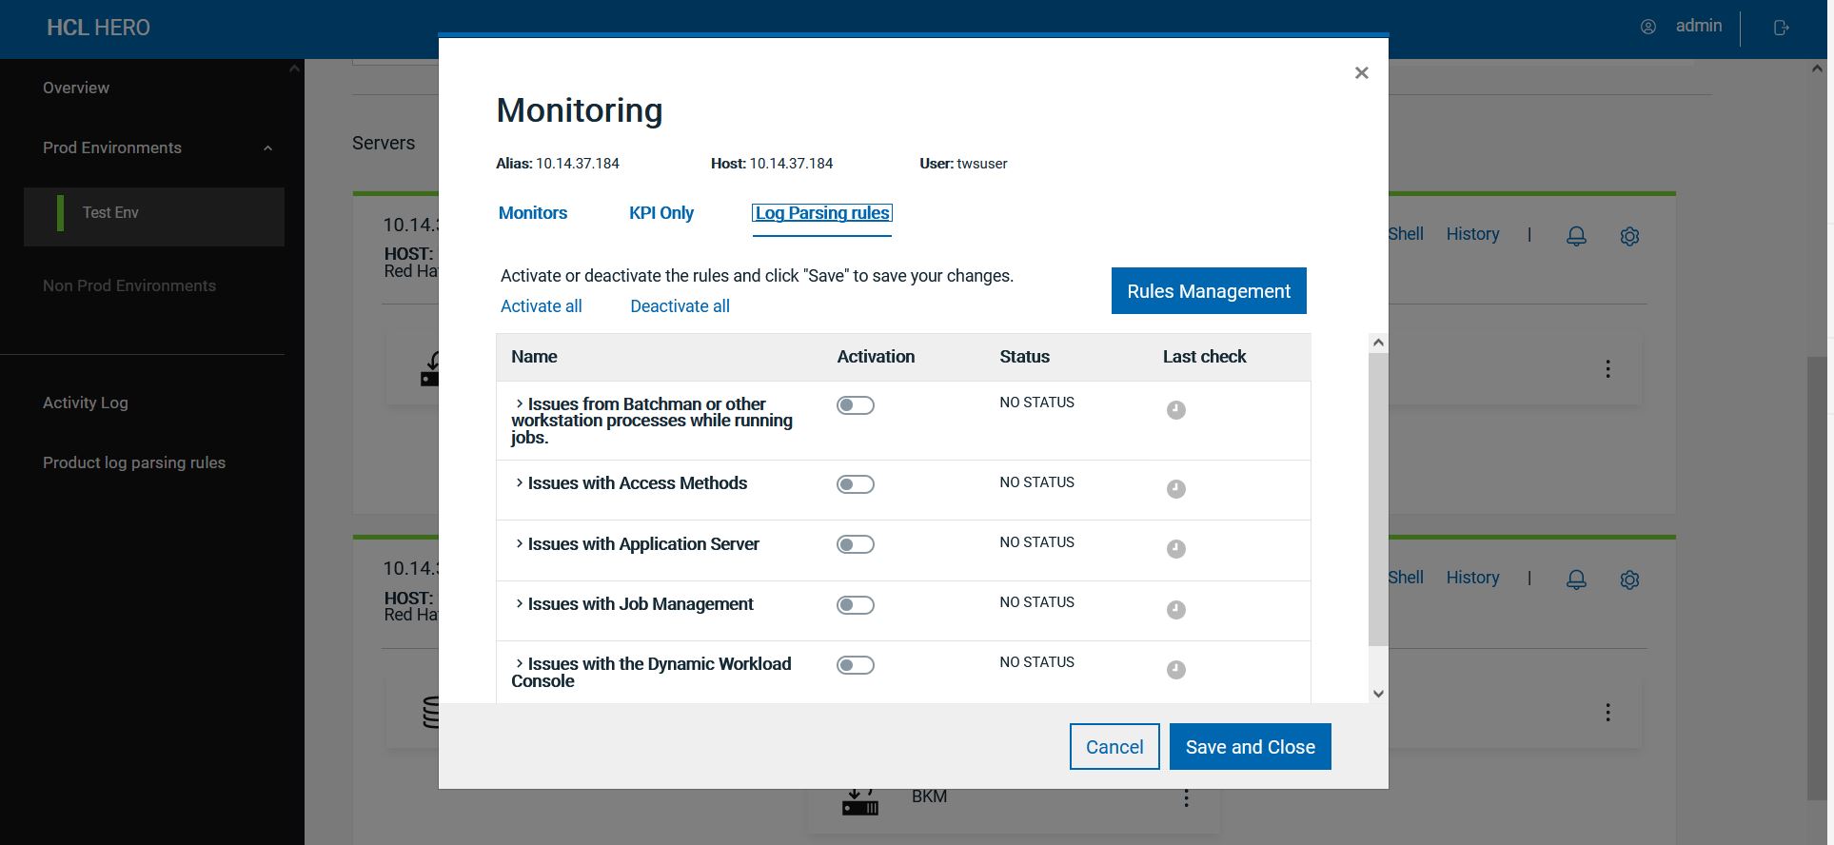Toggle Issues with Application Server activation

pyautogui.click(x=855, y=544)
